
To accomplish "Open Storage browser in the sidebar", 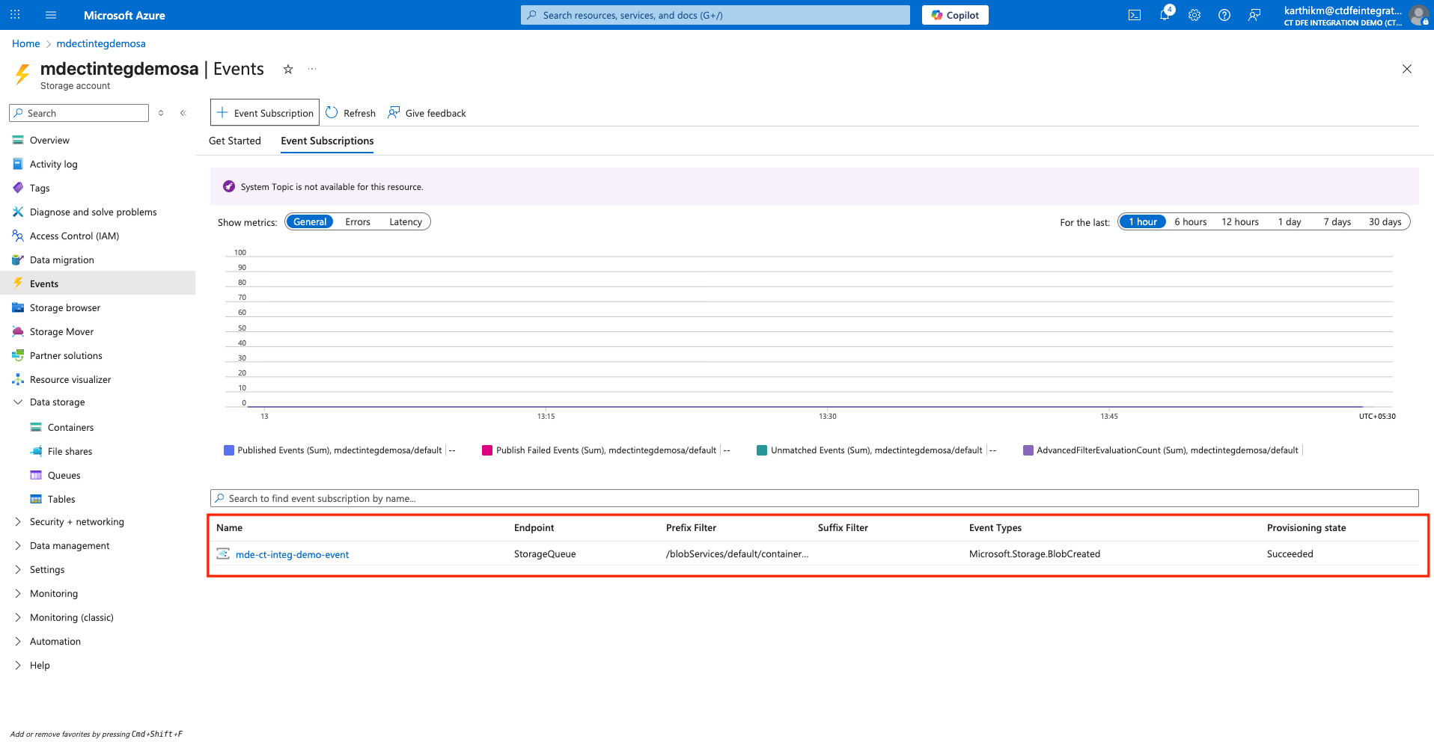I will click(x=65, y=308).
